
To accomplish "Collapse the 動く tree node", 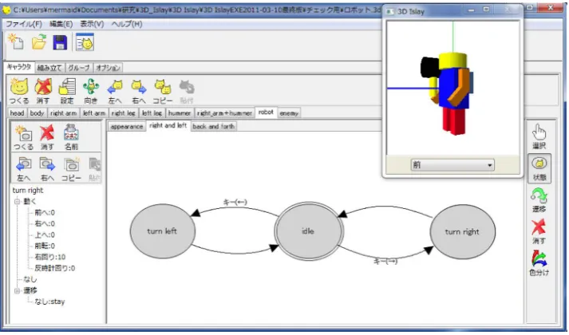I will (x=17, y=201).
